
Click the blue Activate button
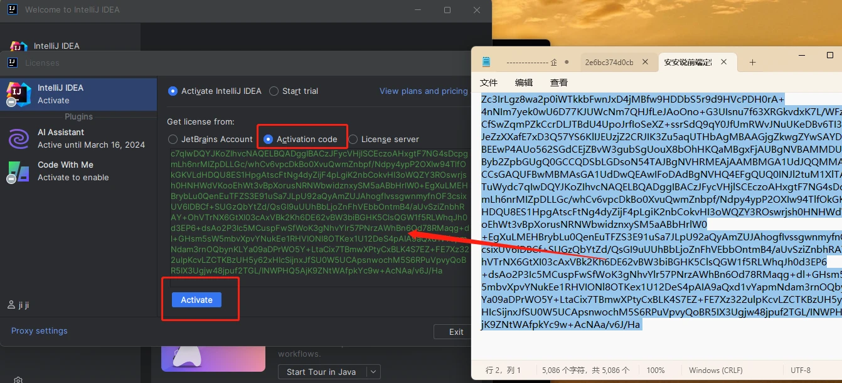[196, 300]
